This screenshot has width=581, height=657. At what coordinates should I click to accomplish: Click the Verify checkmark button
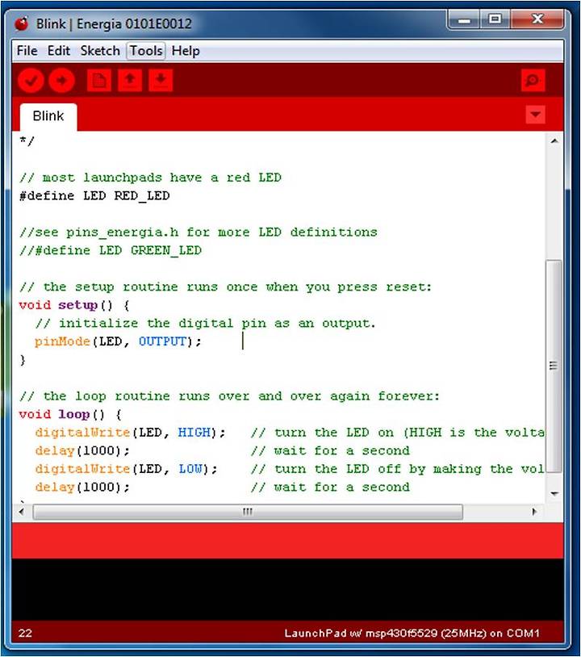[31, 80]
